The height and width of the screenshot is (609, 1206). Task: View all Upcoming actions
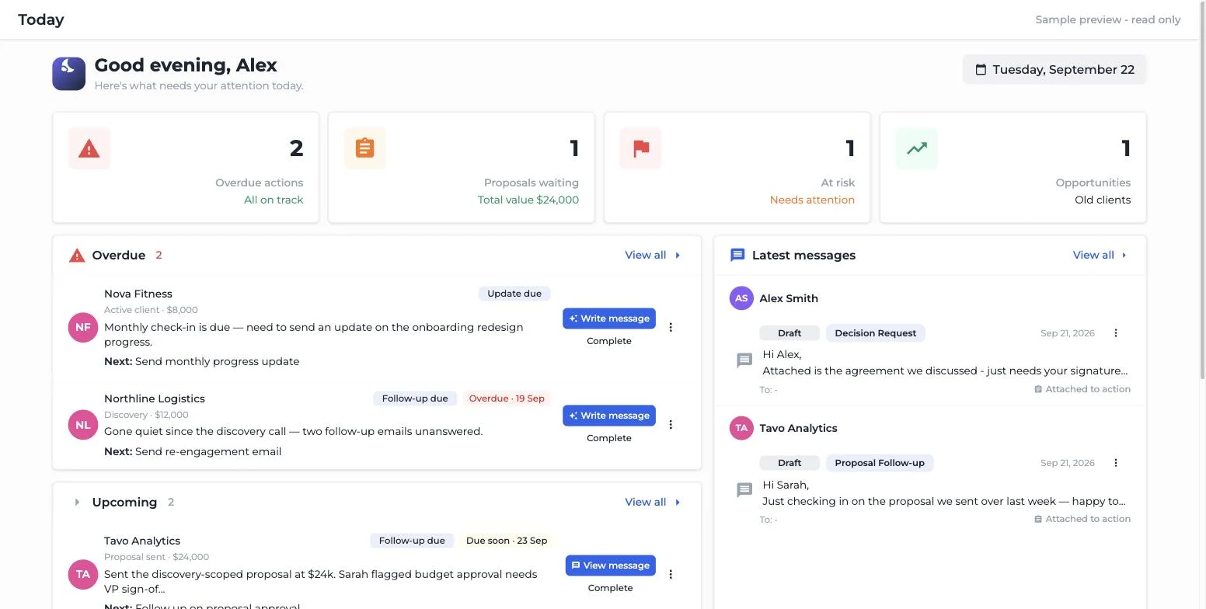pos(646,503)
